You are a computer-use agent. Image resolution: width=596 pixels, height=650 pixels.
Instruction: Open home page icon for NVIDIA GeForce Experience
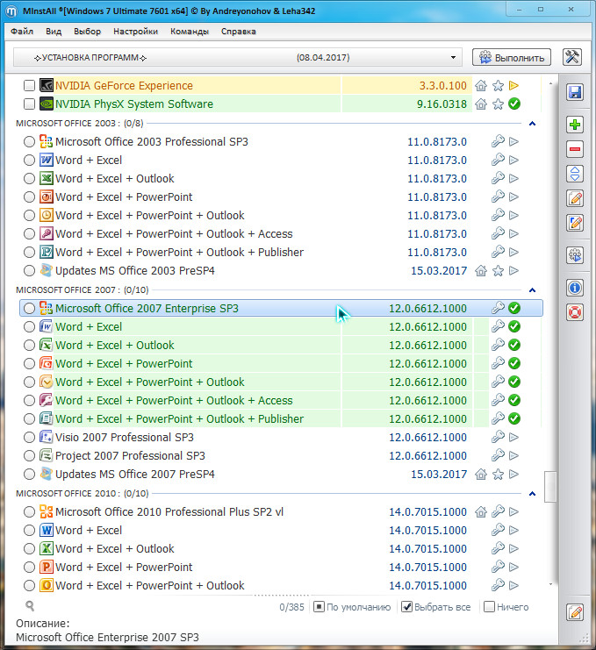(481, 86)
